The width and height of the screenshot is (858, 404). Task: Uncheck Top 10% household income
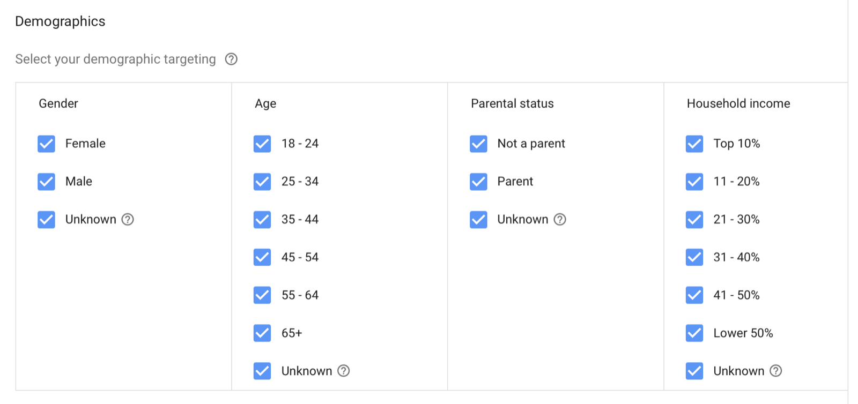pyautogui.click(x=694, y=144)
